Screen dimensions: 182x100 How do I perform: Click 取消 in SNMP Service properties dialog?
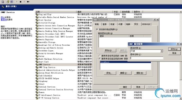tap(138, 87)
